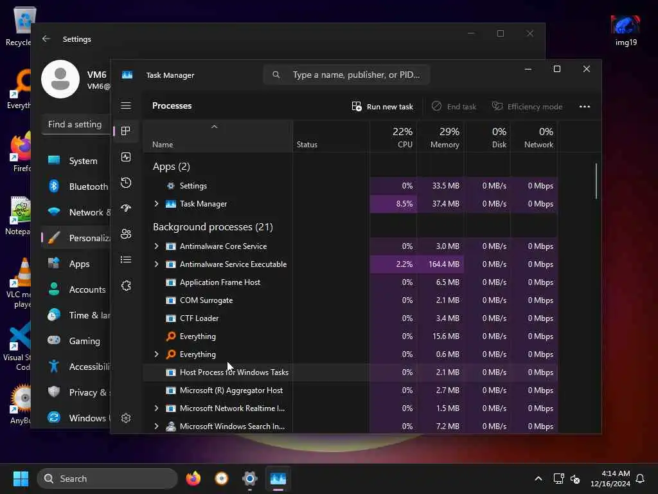This screenshot has width=658, height=494.
Task: Click the VM6 user avatar in Settings
Action: click(60, 79)
